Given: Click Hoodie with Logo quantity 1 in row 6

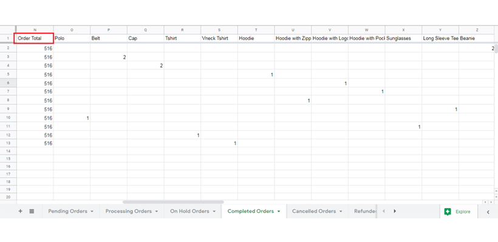Looking at the screenshot, I should point(346,84).
